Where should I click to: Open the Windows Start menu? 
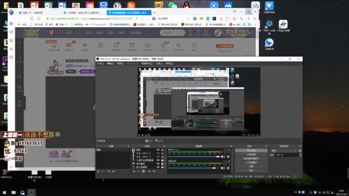pos(4,193)
